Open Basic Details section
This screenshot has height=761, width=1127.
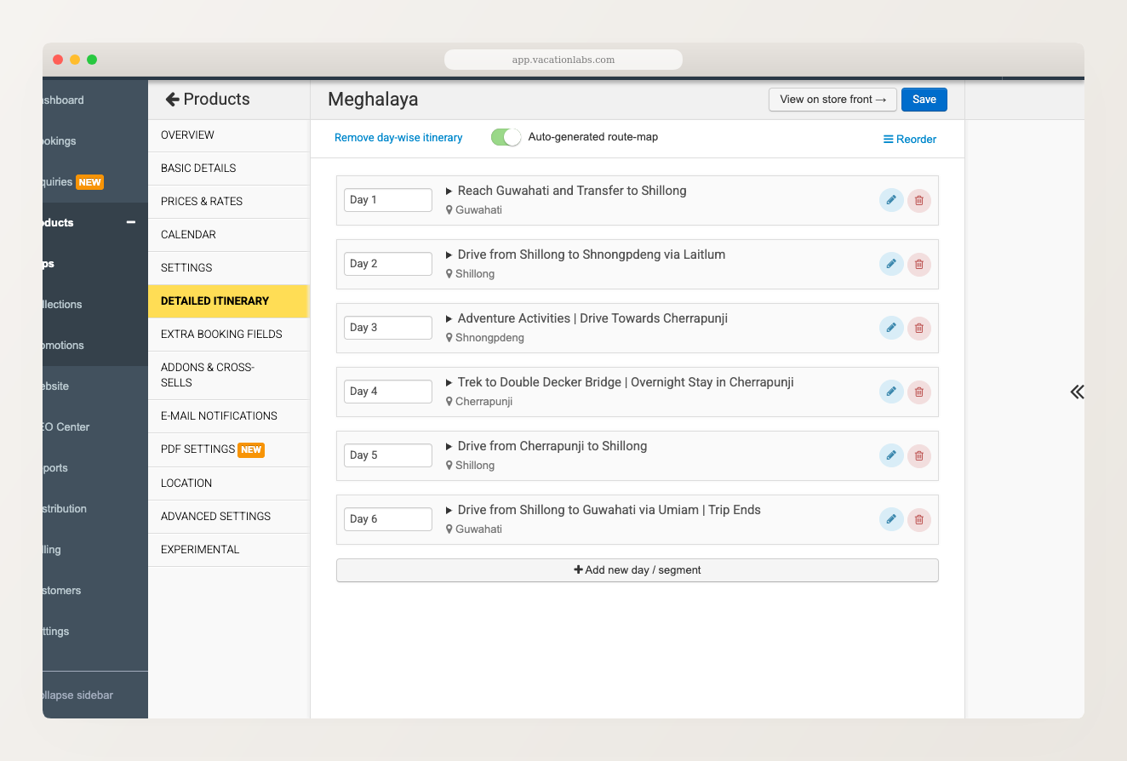pyautogui.click(x=228, y=169)
